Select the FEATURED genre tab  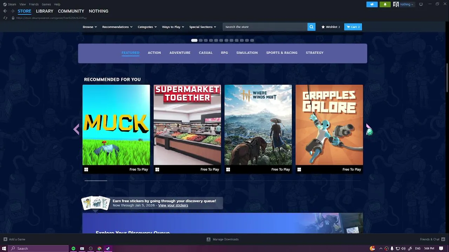tap(130, 53)
